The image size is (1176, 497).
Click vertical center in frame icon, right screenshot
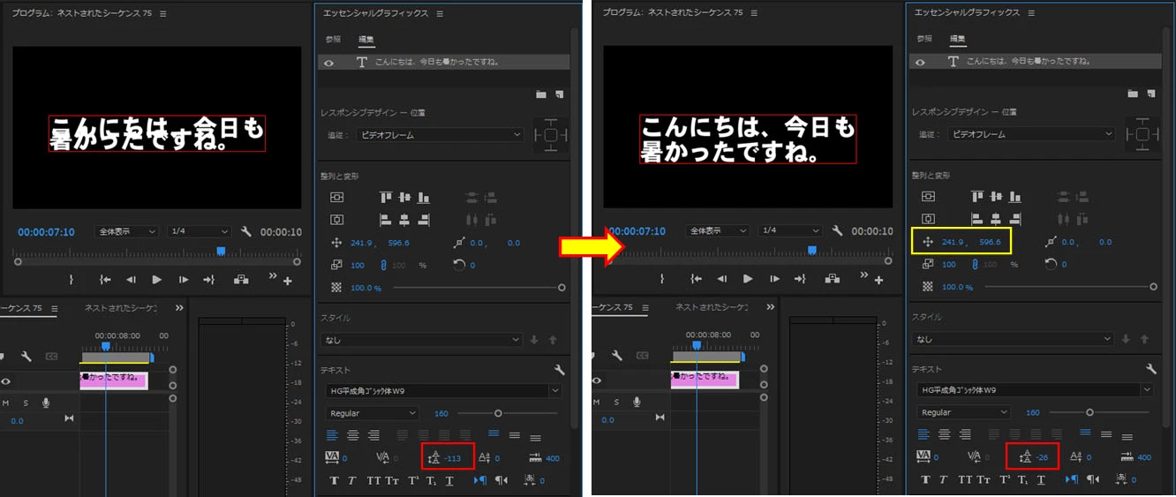[x=928, y=196]
